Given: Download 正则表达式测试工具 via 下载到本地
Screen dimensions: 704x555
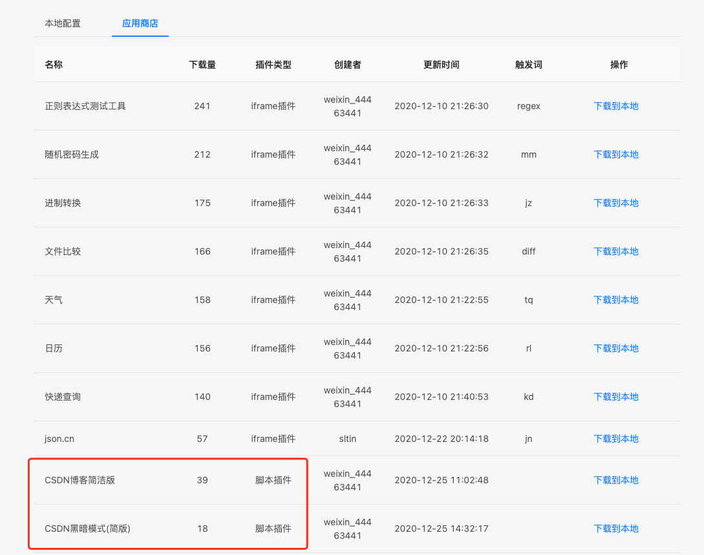Looking at the screenshot, I should click(x=616, y=106).
